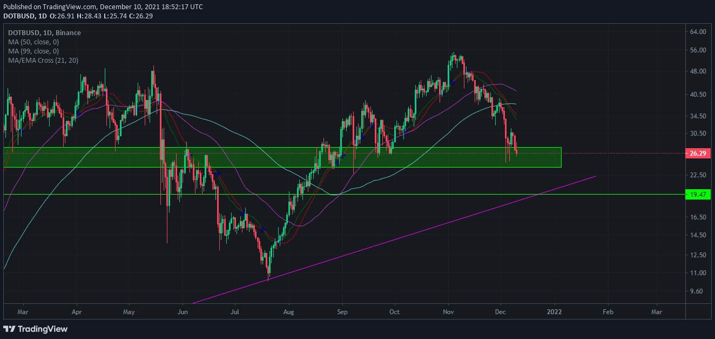
Task: Click the 22.50 price axis label
Action: click(698, 175)
